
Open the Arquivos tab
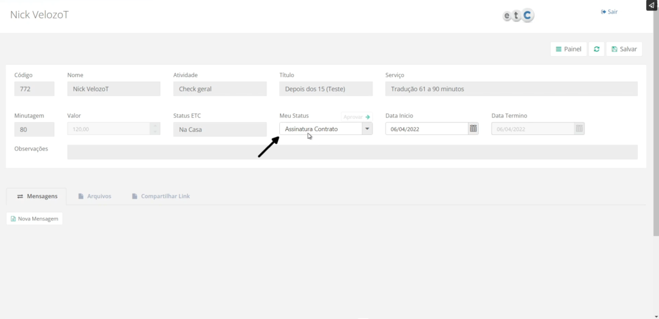coord(95,196)
